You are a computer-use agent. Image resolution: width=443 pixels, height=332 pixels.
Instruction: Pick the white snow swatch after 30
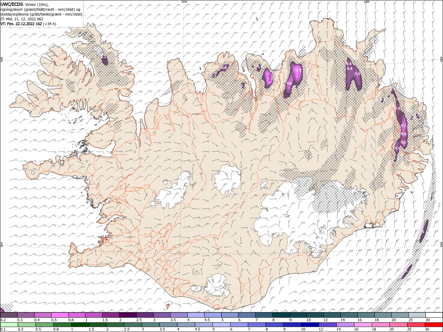point(434,315)
